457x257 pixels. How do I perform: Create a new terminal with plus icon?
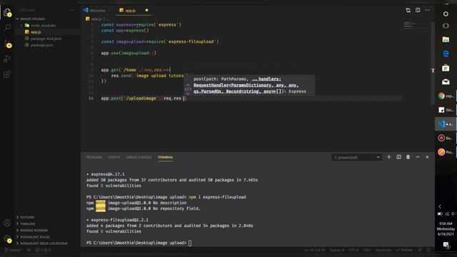coord(388,157)
